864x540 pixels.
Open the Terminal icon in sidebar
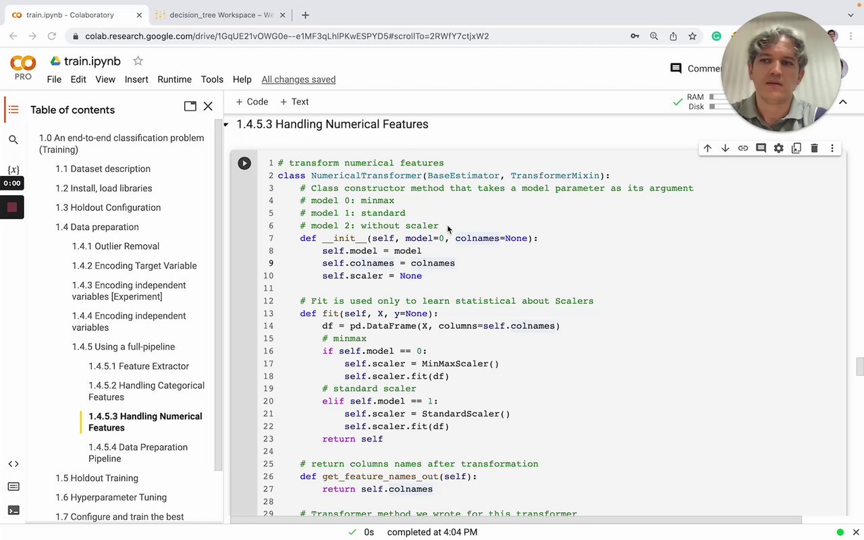[x=13, y=510]
